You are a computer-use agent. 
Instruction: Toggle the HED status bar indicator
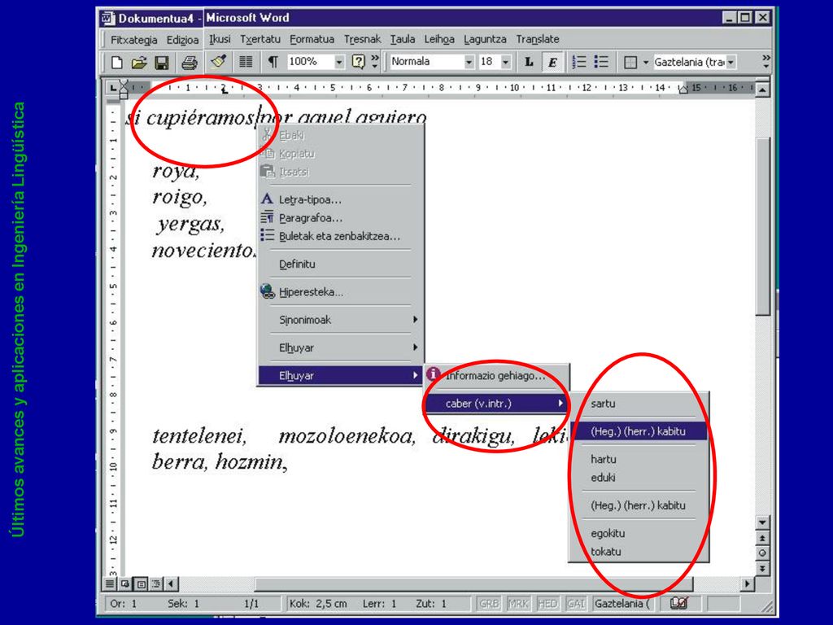(547, 604)
